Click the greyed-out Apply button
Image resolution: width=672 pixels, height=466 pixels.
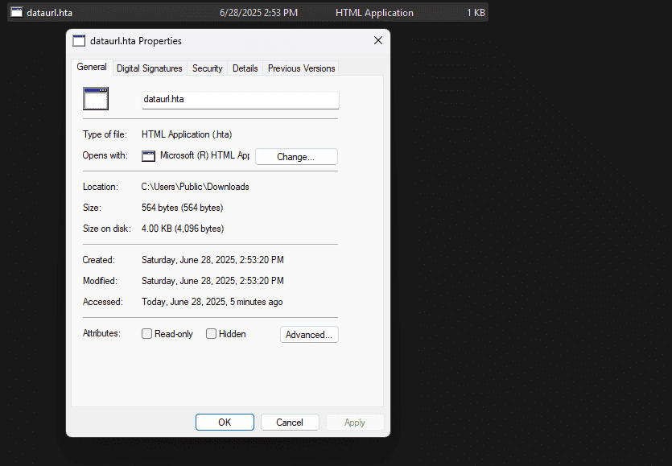tap(355, 423)
